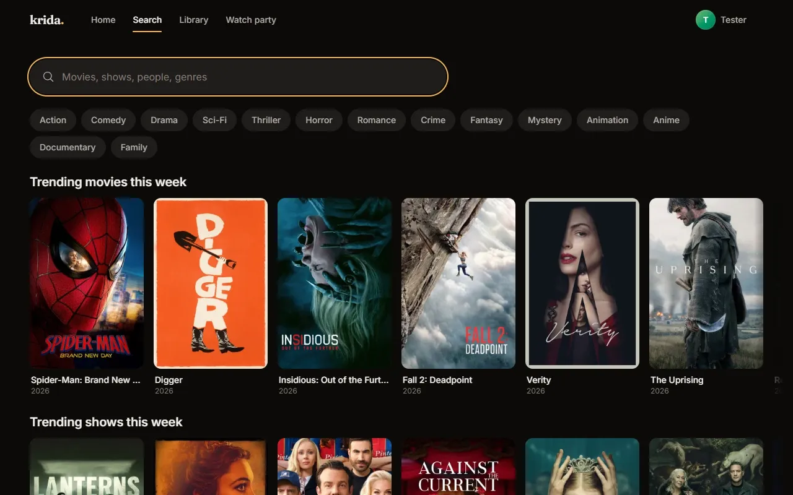
Task: Choose the Thriller genre chip
Action: coord(266,120)
